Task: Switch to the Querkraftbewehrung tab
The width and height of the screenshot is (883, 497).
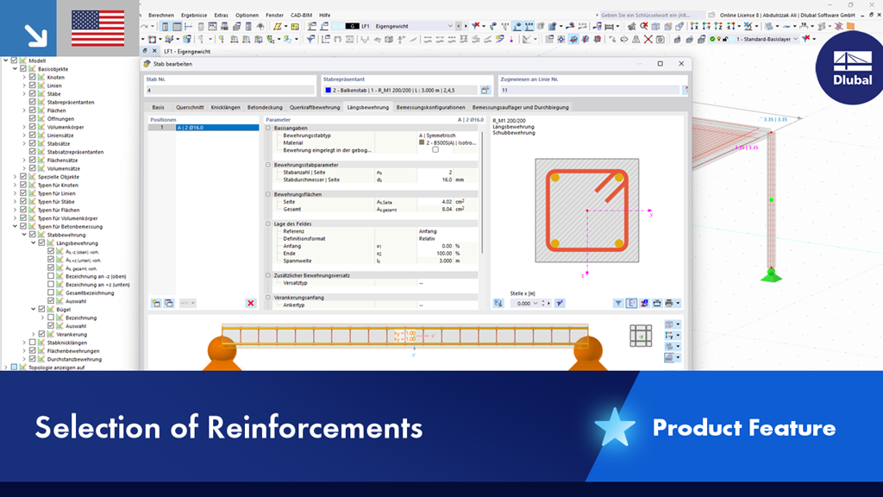Action: point(315,107)
